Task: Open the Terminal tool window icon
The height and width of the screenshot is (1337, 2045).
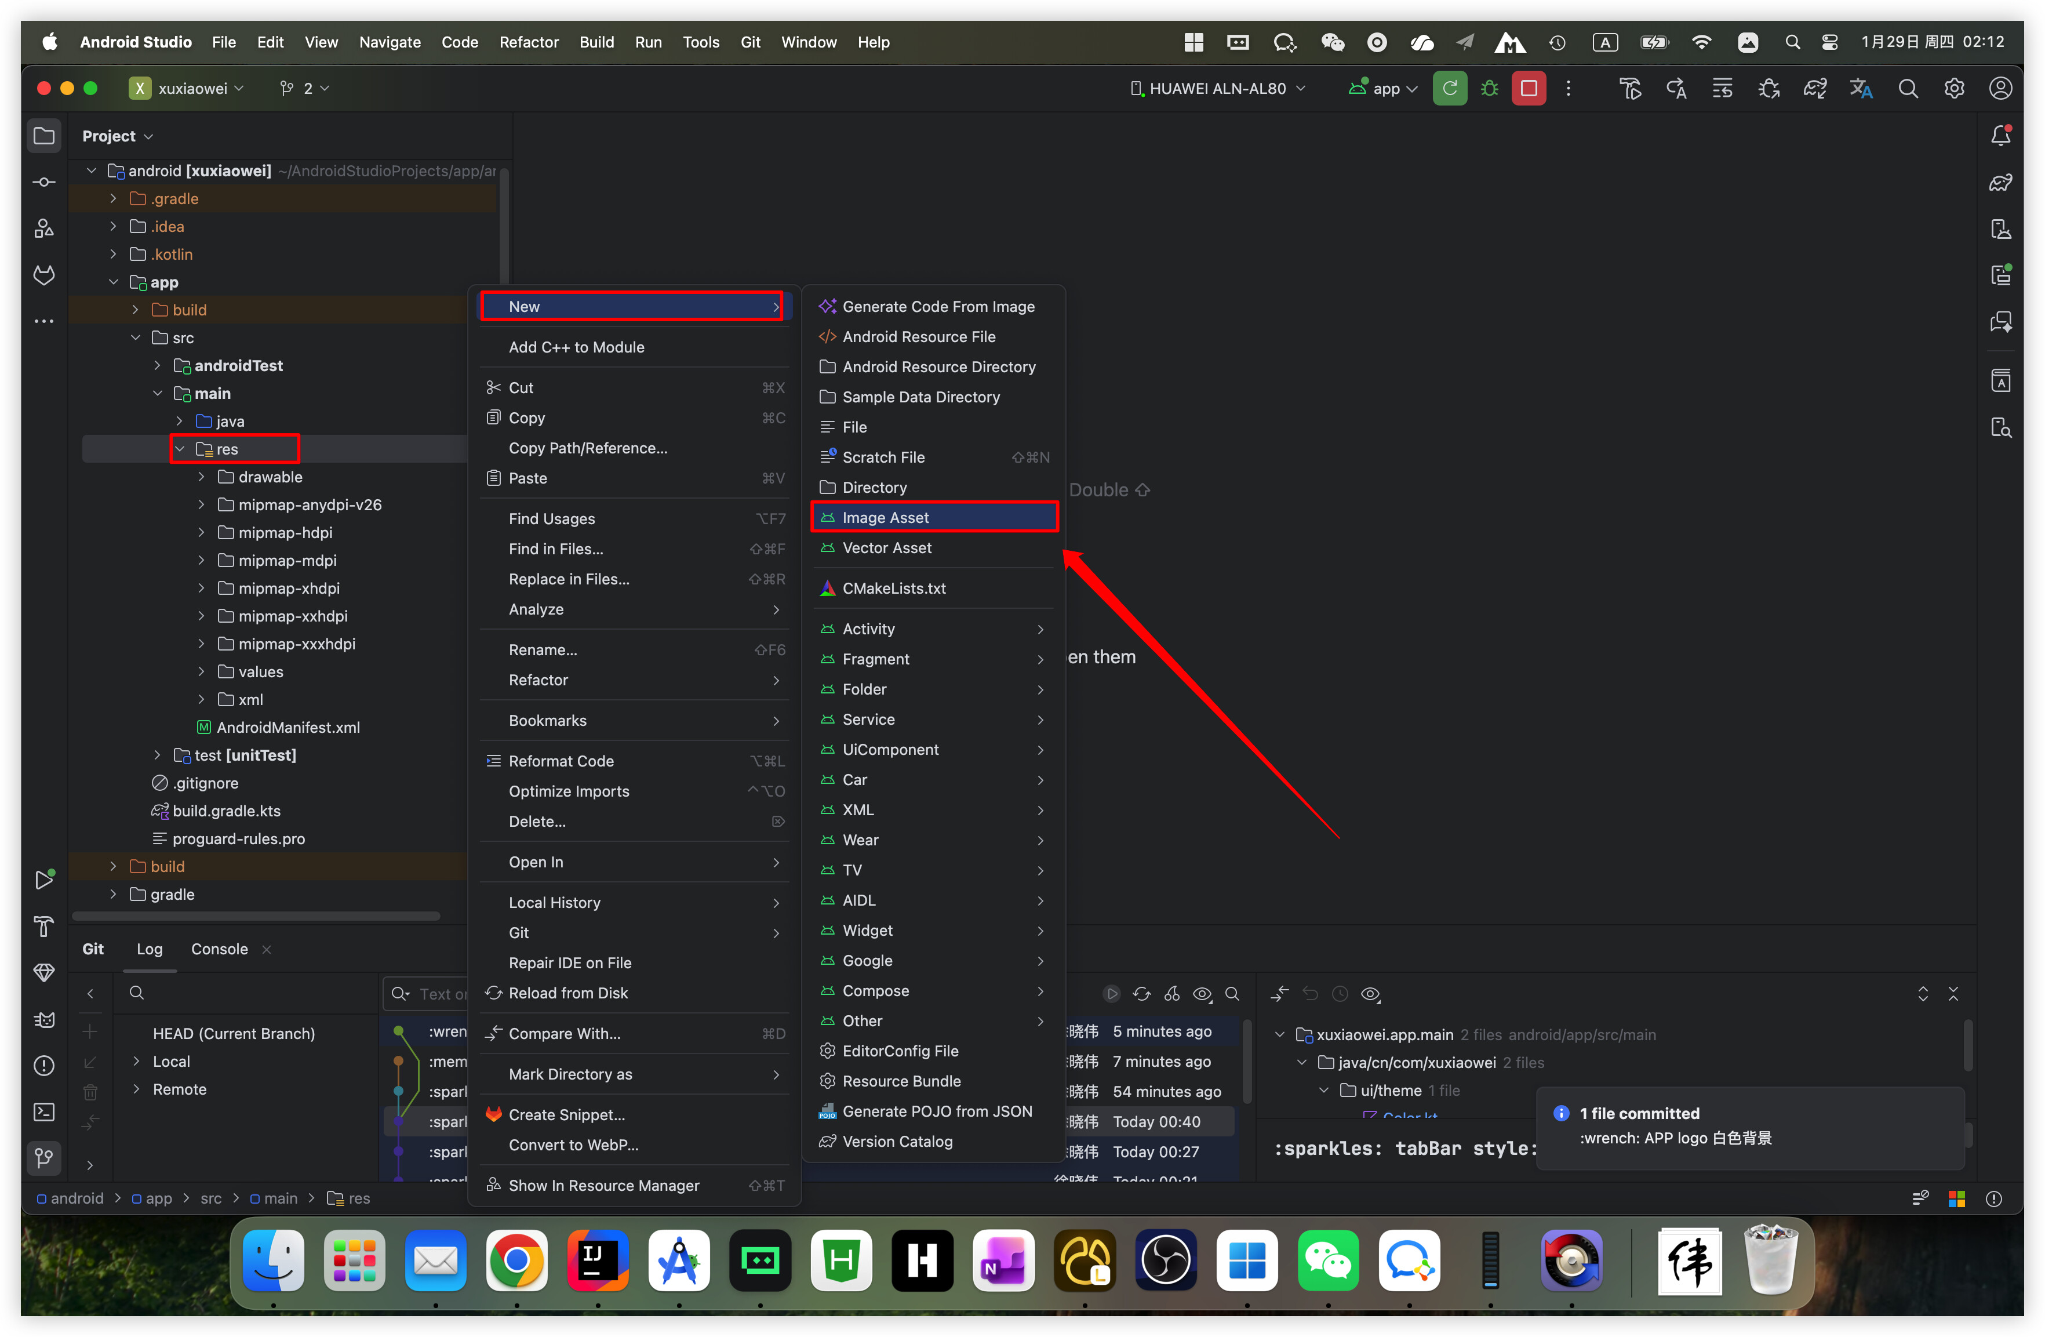Action: coord(44,1112)
